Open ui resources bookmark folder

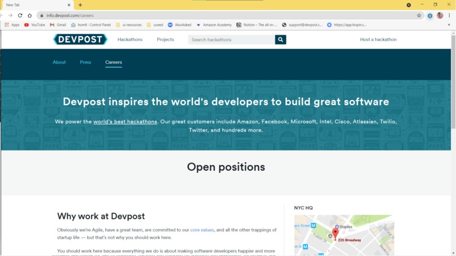click(x=129, y=25)
